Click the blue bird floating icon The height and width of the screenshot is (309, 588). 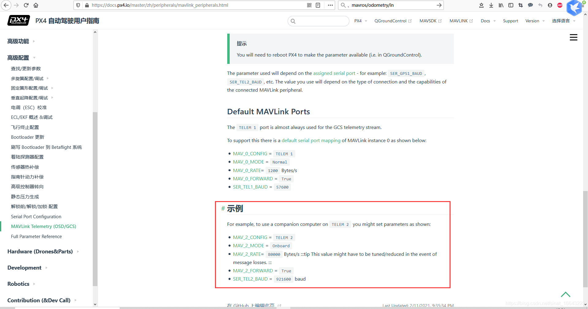[574, 8]
